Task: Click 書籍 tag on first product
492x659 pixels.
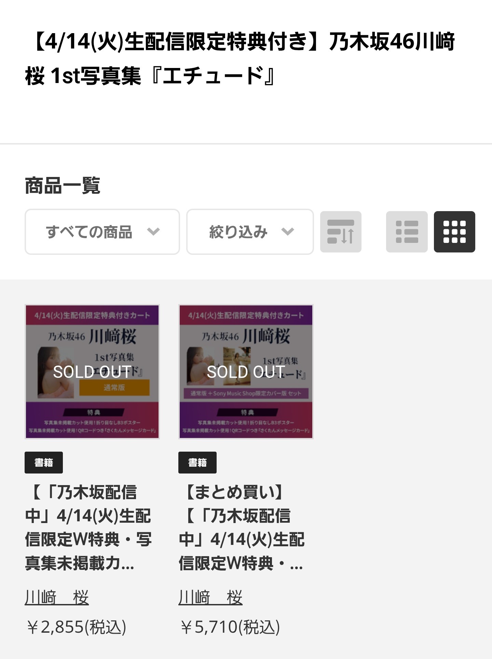Action: (44, 463)
